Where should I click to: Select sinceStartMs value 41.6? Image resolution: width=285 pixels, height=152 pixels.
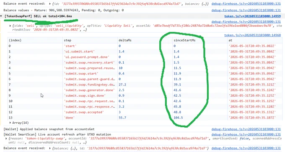177,90
